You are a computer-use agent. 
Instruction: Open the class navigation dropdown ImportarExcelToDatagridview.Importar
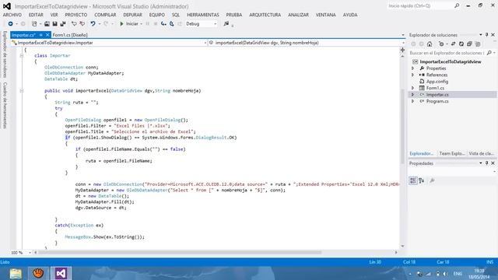click(x=109, y=43)
